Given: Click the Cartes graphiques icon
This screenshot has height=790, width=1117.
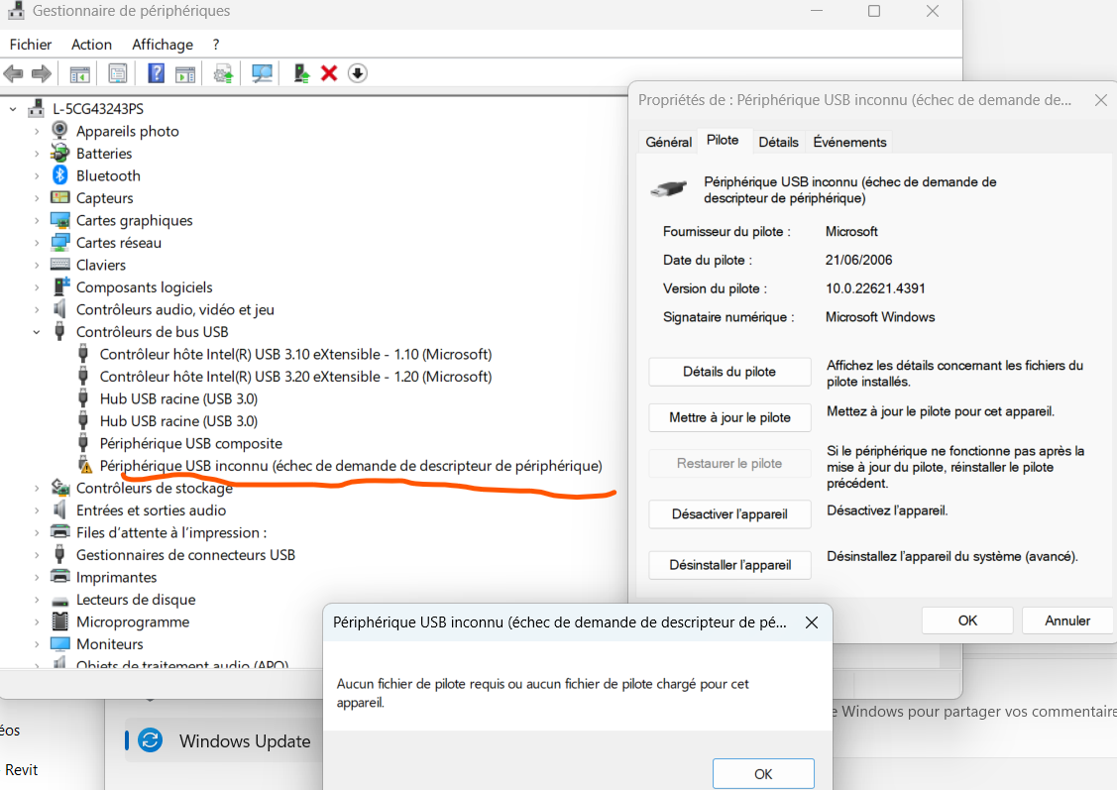Looking at the screenshot, I should pos(59,220).
